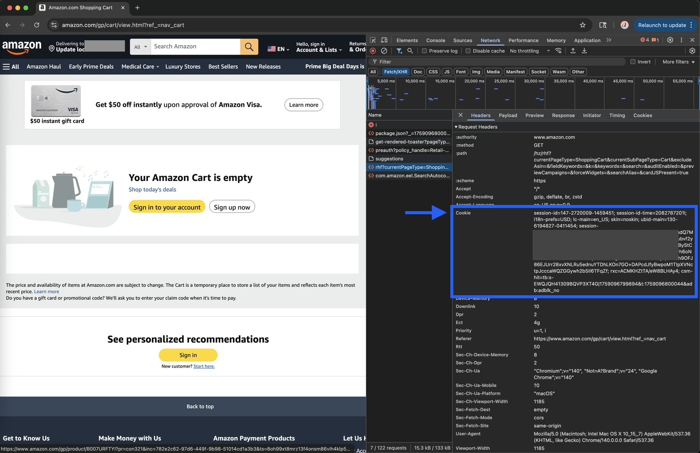Clear the network log
Screen dimensions: 700x453
pos(384,51)
